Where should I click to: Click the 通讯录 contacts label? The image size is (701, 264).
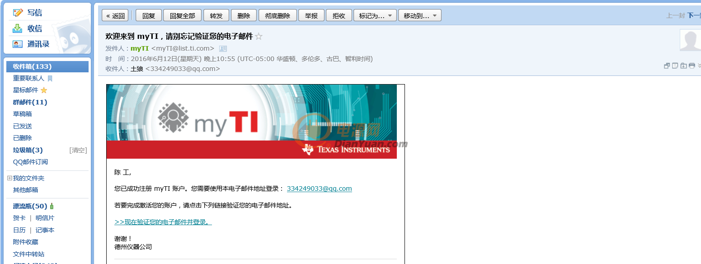38,44
